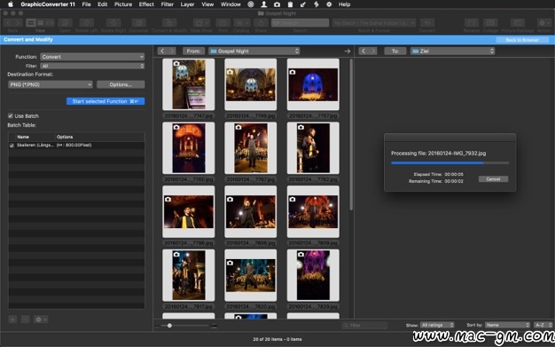Click the To: button
This screenshot has height=347, width=555.
[x=395, y=51]
